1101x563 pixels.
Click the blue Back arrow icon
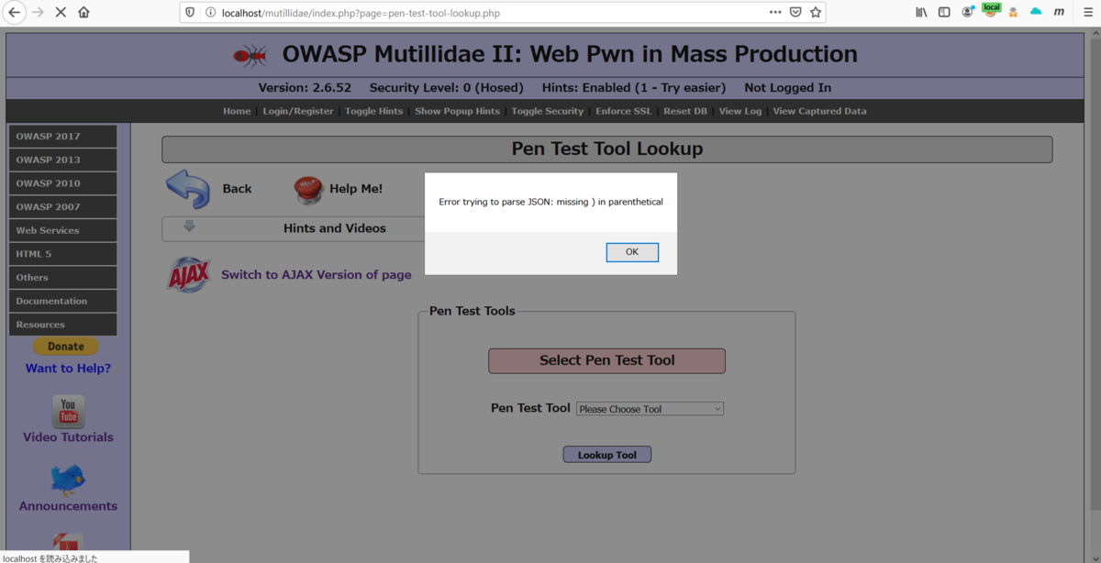188,189
